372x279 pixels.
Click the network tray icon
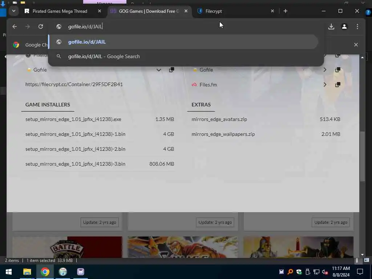coord(316,272)
